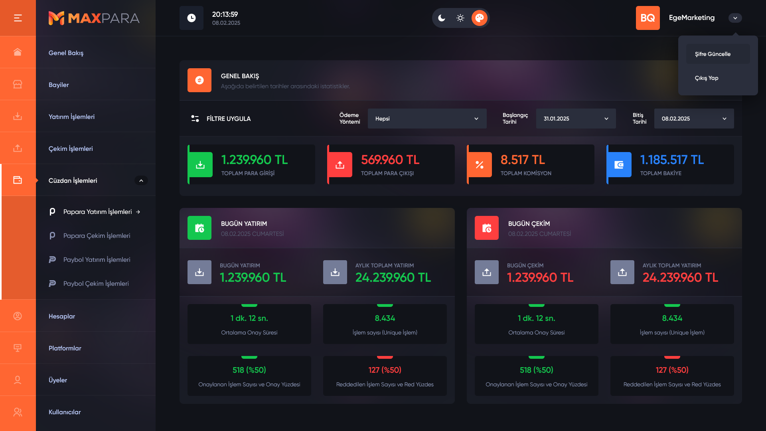Click the hamburger menu icon
Viewport: 766px width, 431px height.
tap(18, 18)
